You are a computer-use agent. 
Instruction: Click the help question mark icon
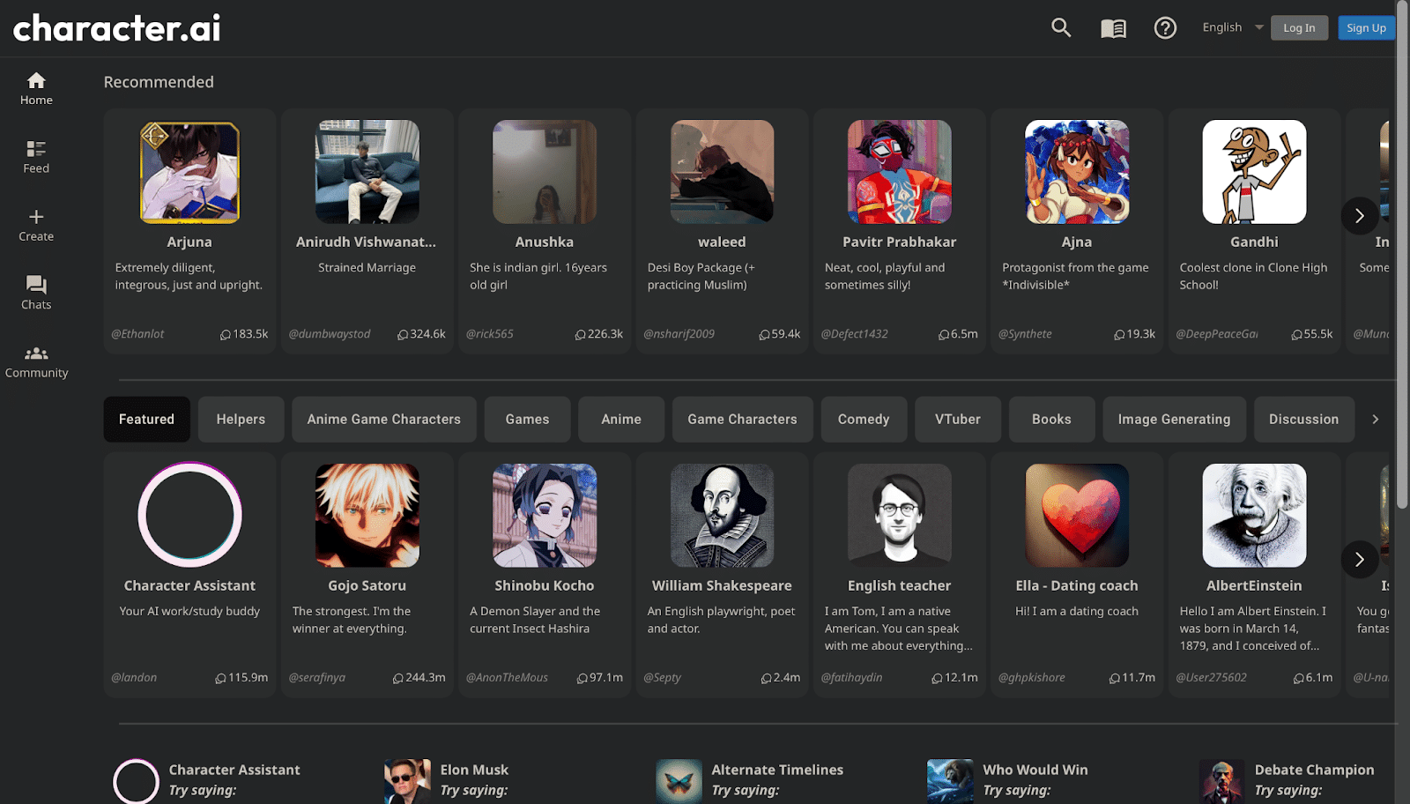tap(1165, 28)
